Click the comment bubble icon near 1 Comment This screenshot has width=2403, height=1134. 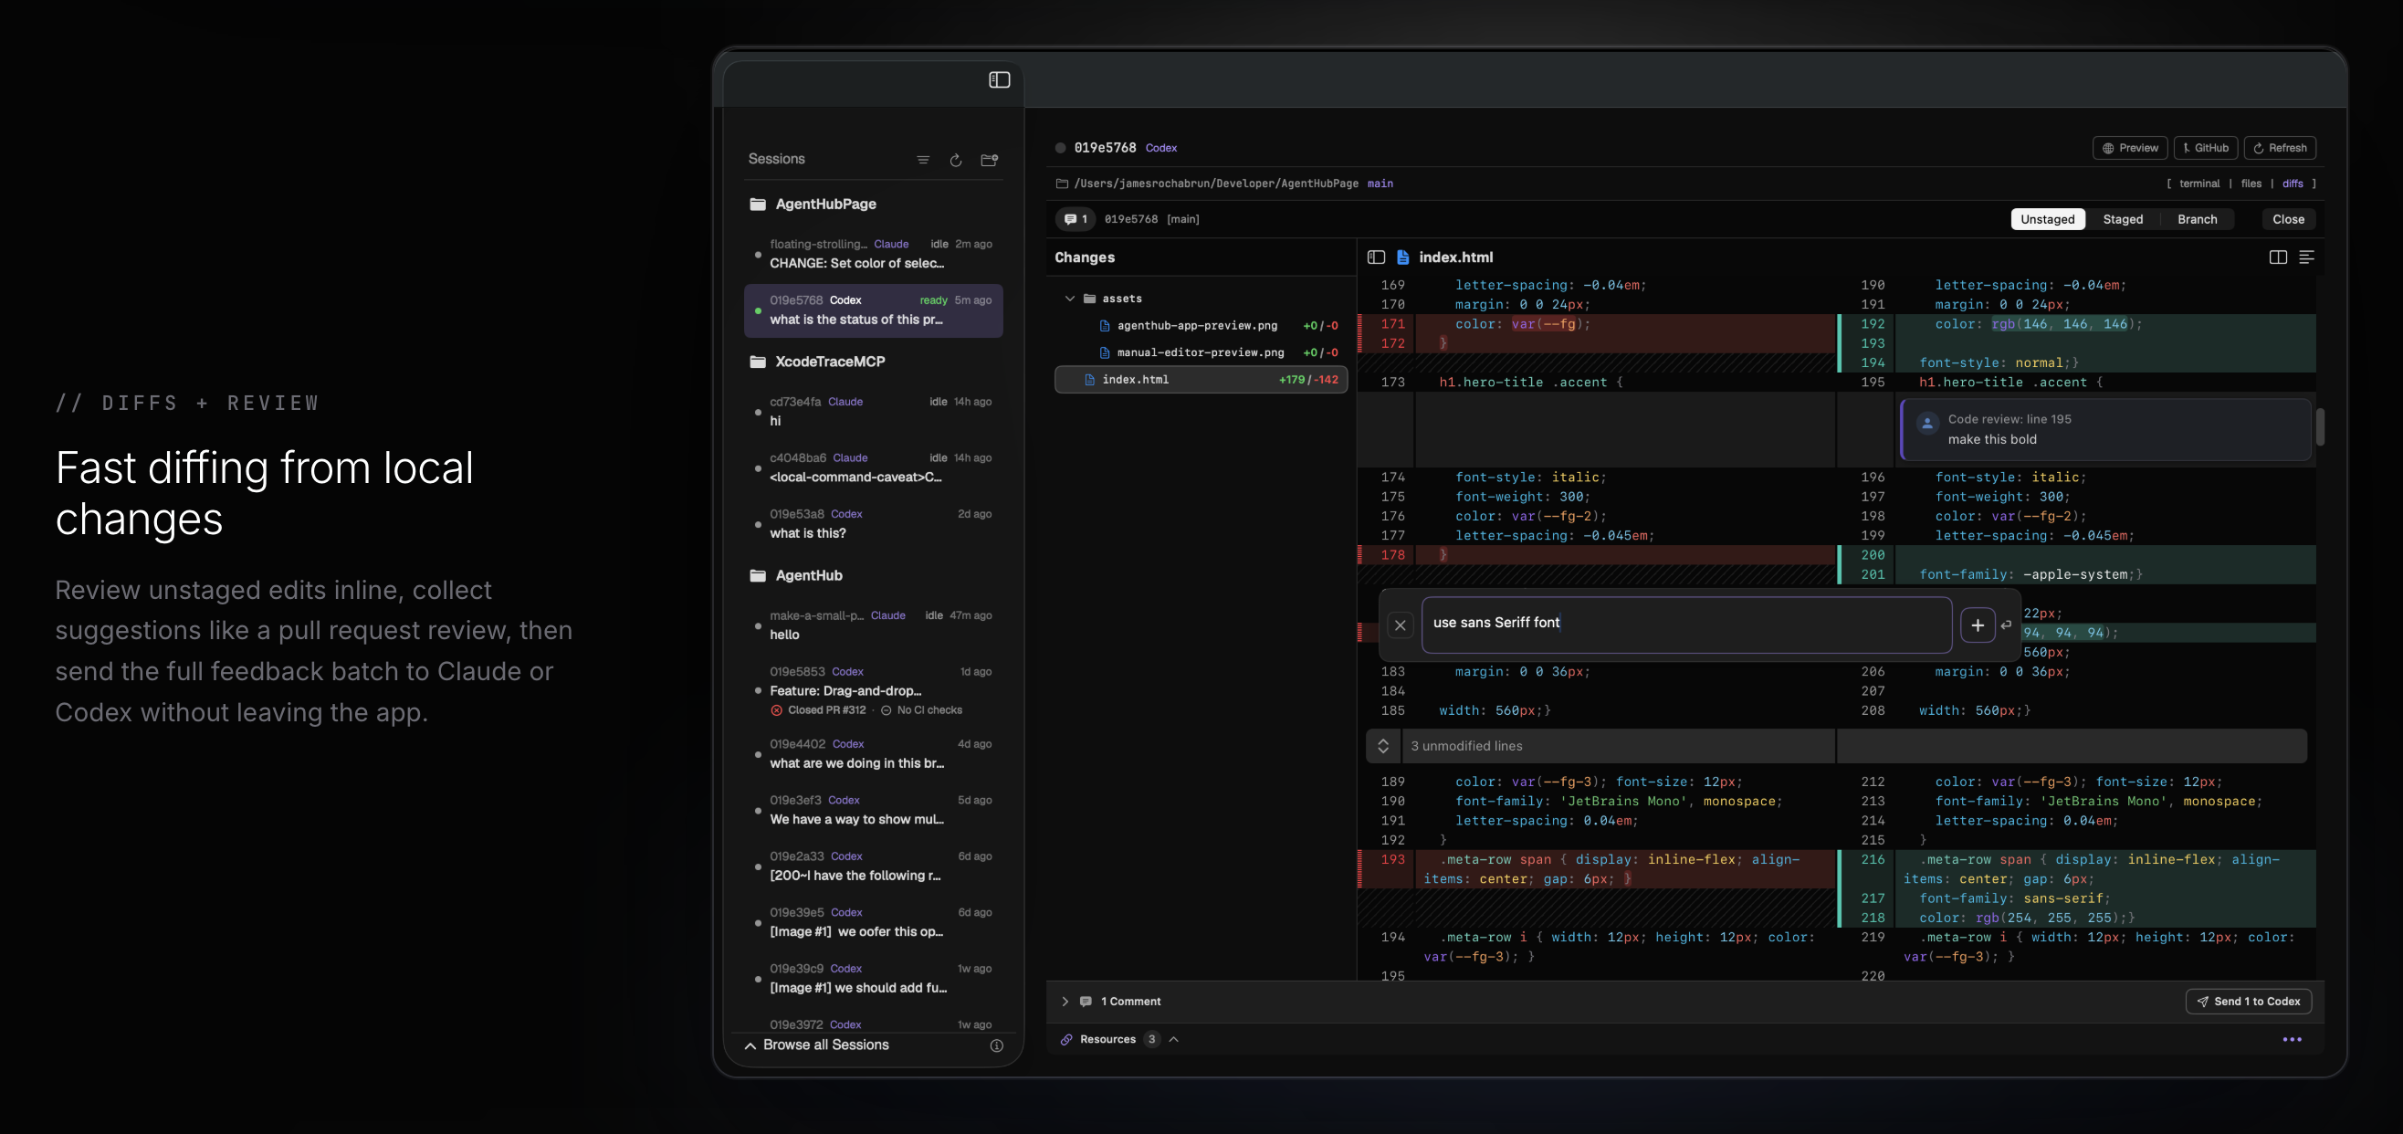point(1085,1002)
